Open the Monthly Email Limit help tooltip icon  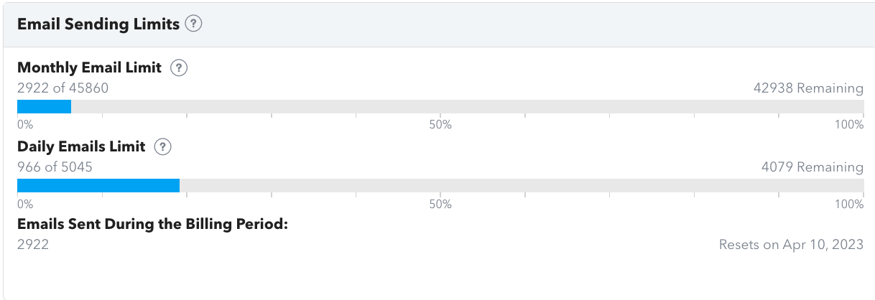pos(179,68)
